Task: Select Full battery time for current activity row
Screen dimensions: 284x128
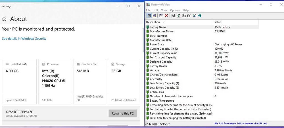Action: click(202, 109)
